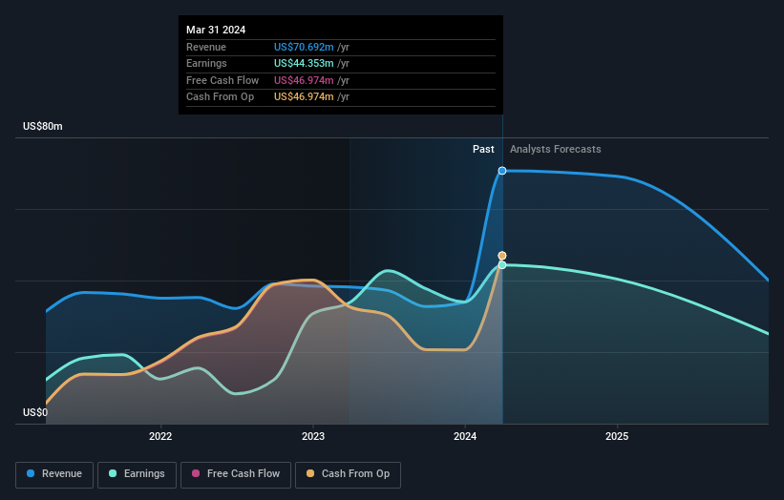This screenshot has height=500, width=784.
Task: Select the teal Earnings data point marker
Action: (502, 265)
